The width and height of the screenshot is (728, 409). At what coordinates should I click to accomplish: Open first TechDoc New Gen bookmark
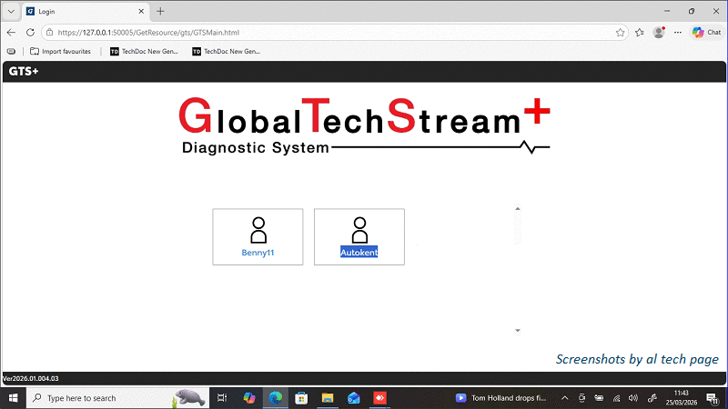coord(145,51)
